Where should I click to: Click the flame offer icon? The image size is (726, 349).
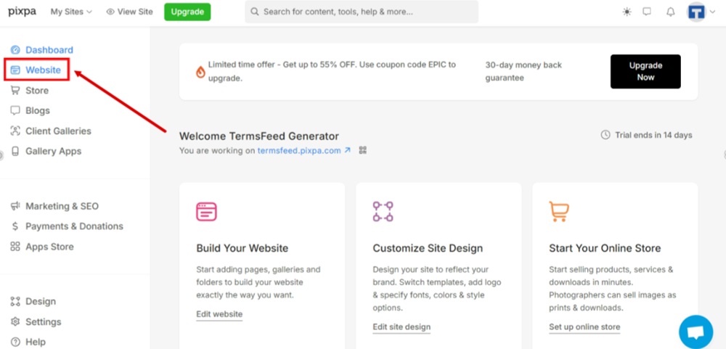[200, 72]
